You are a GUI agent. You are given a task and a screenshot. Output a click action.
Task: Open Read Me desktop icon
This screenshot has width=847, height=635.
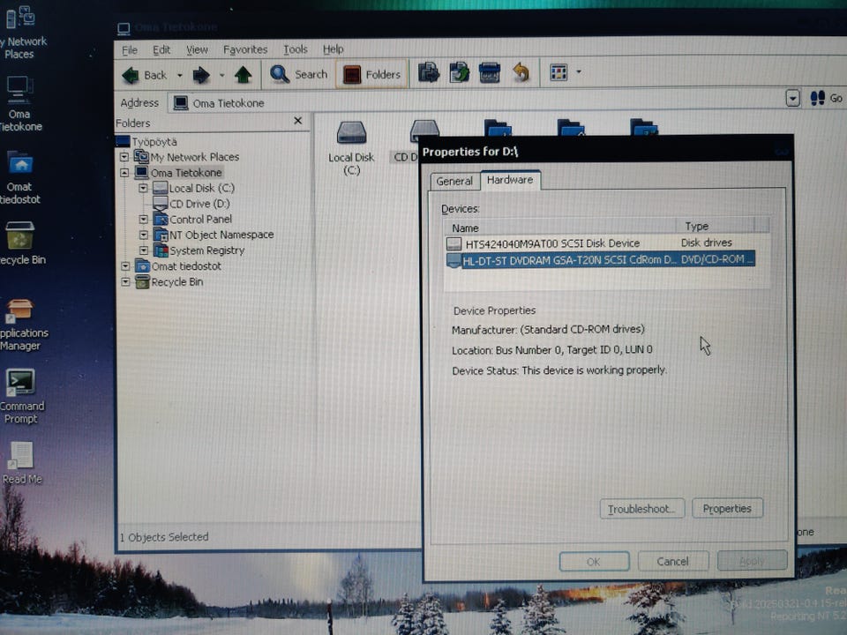tap(21, 463)
